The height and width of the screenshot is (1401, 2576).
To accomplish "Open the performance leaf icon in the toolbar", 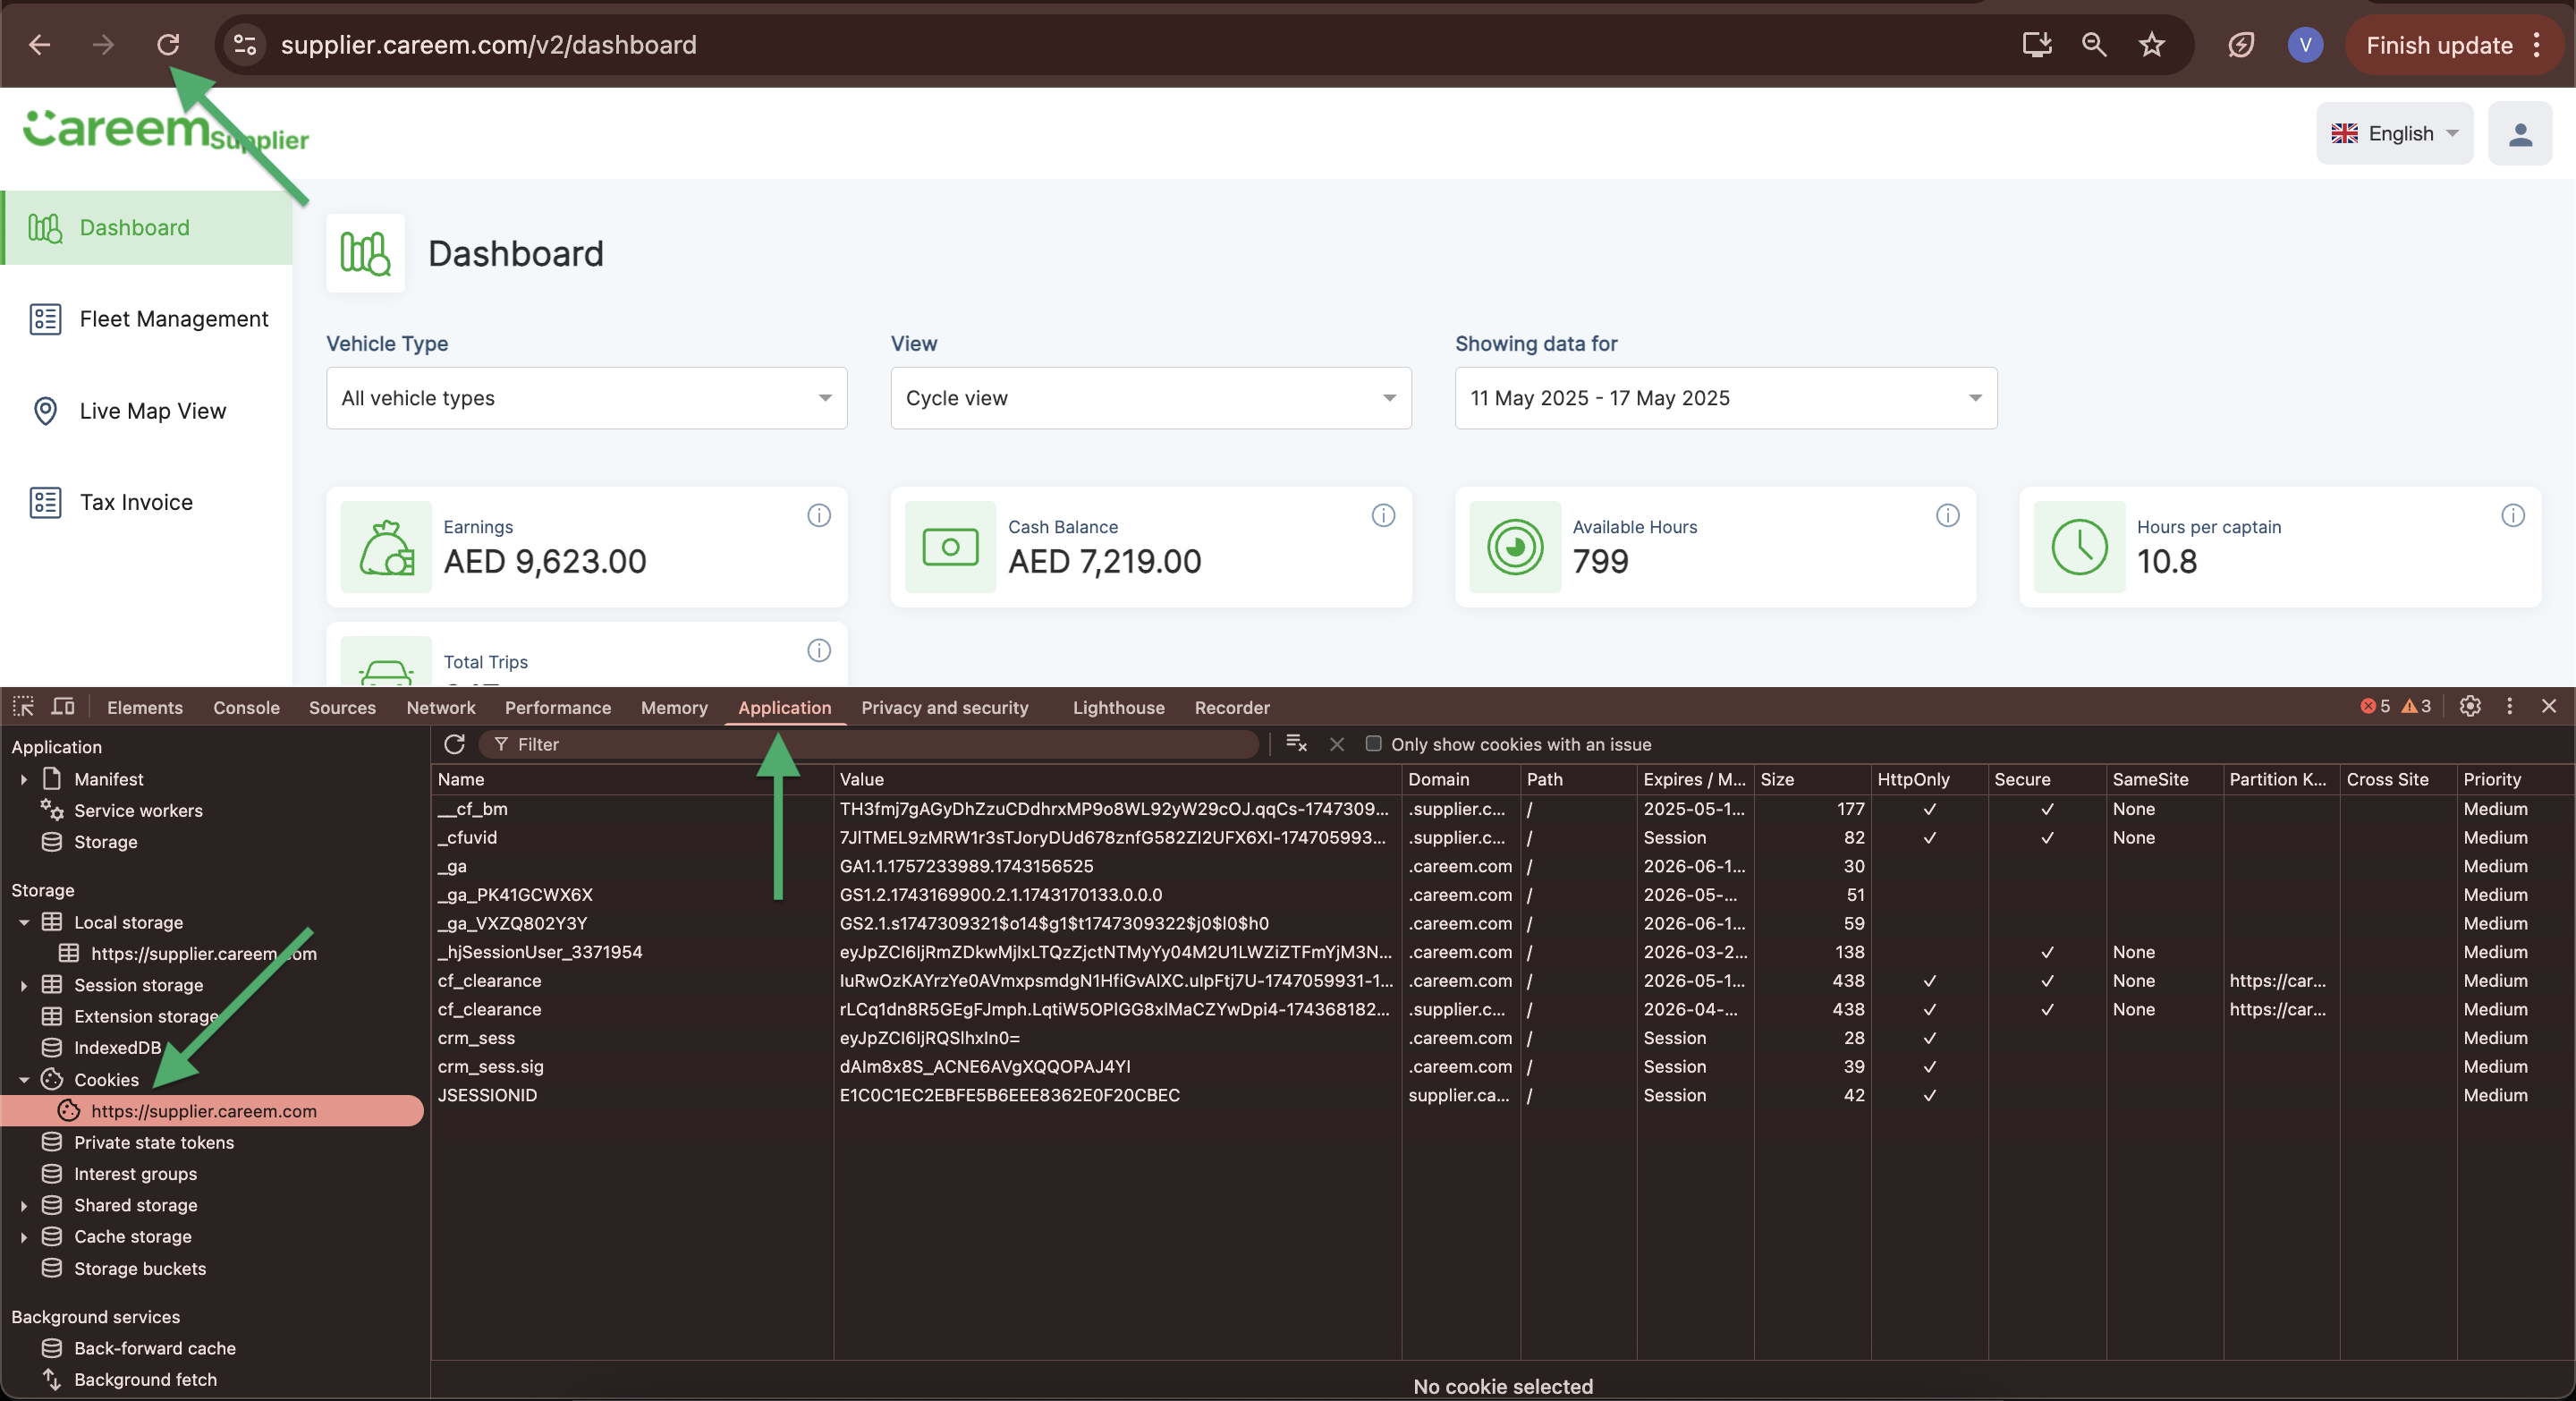I will tap(2241, 44).
